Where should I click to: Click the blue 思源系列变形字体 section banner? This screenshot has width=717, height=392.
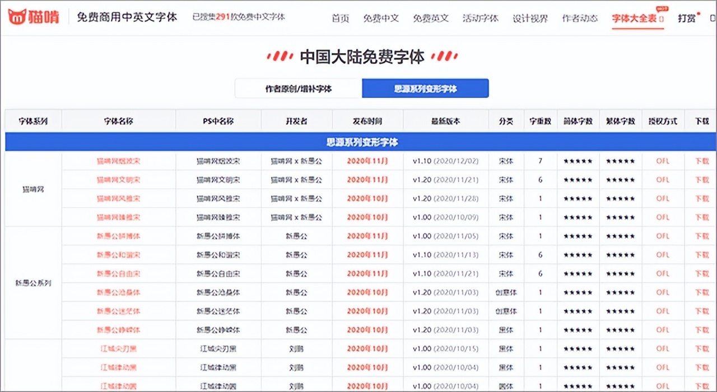[361, 142]
